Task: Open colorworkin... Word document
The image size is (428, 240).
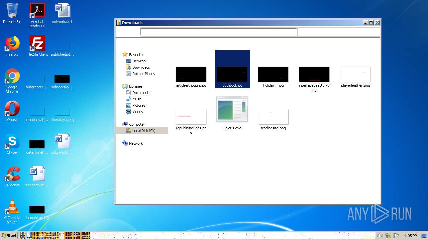Action: coord(62,144)
